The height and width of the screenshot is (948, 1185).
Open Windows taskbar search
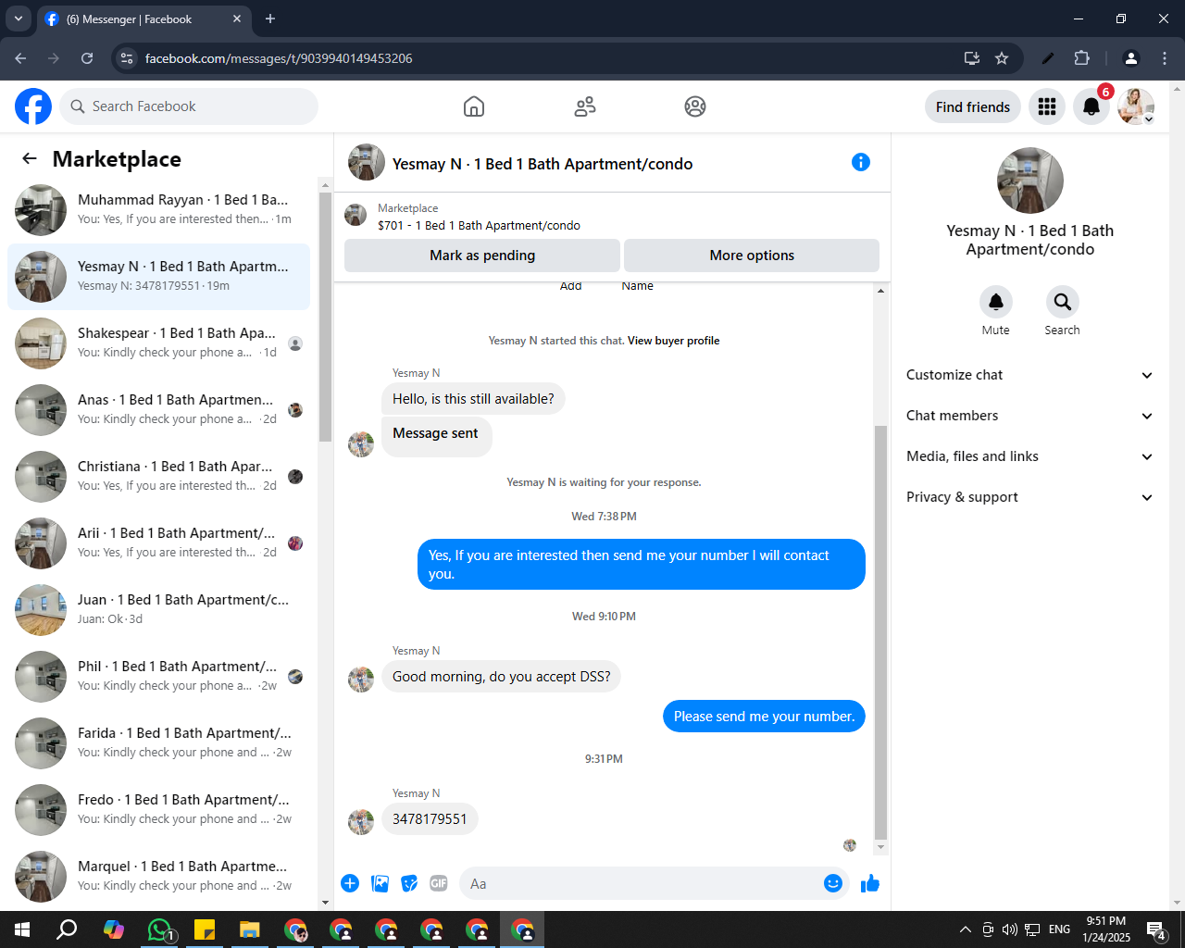coord(67,929)
